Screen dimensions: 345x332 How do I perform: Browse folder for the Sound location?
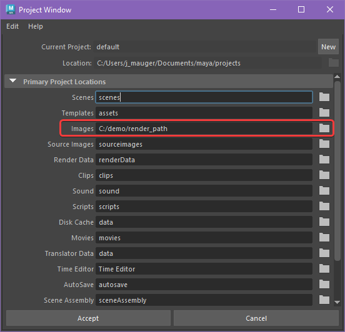pos(324,190)
